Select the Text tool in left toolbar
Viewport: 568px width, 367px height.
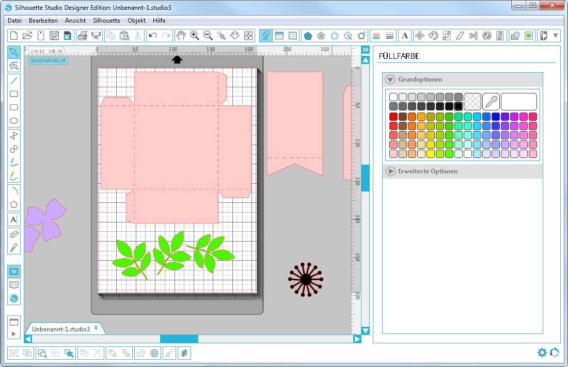point(14,219)
